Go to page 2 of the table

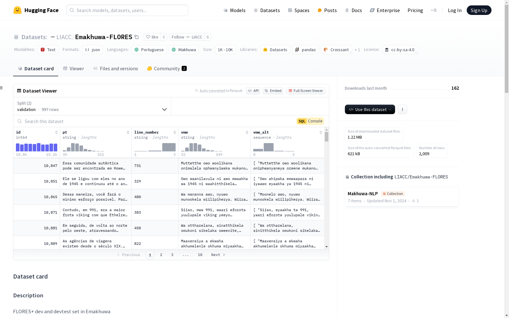pos(161,255)
